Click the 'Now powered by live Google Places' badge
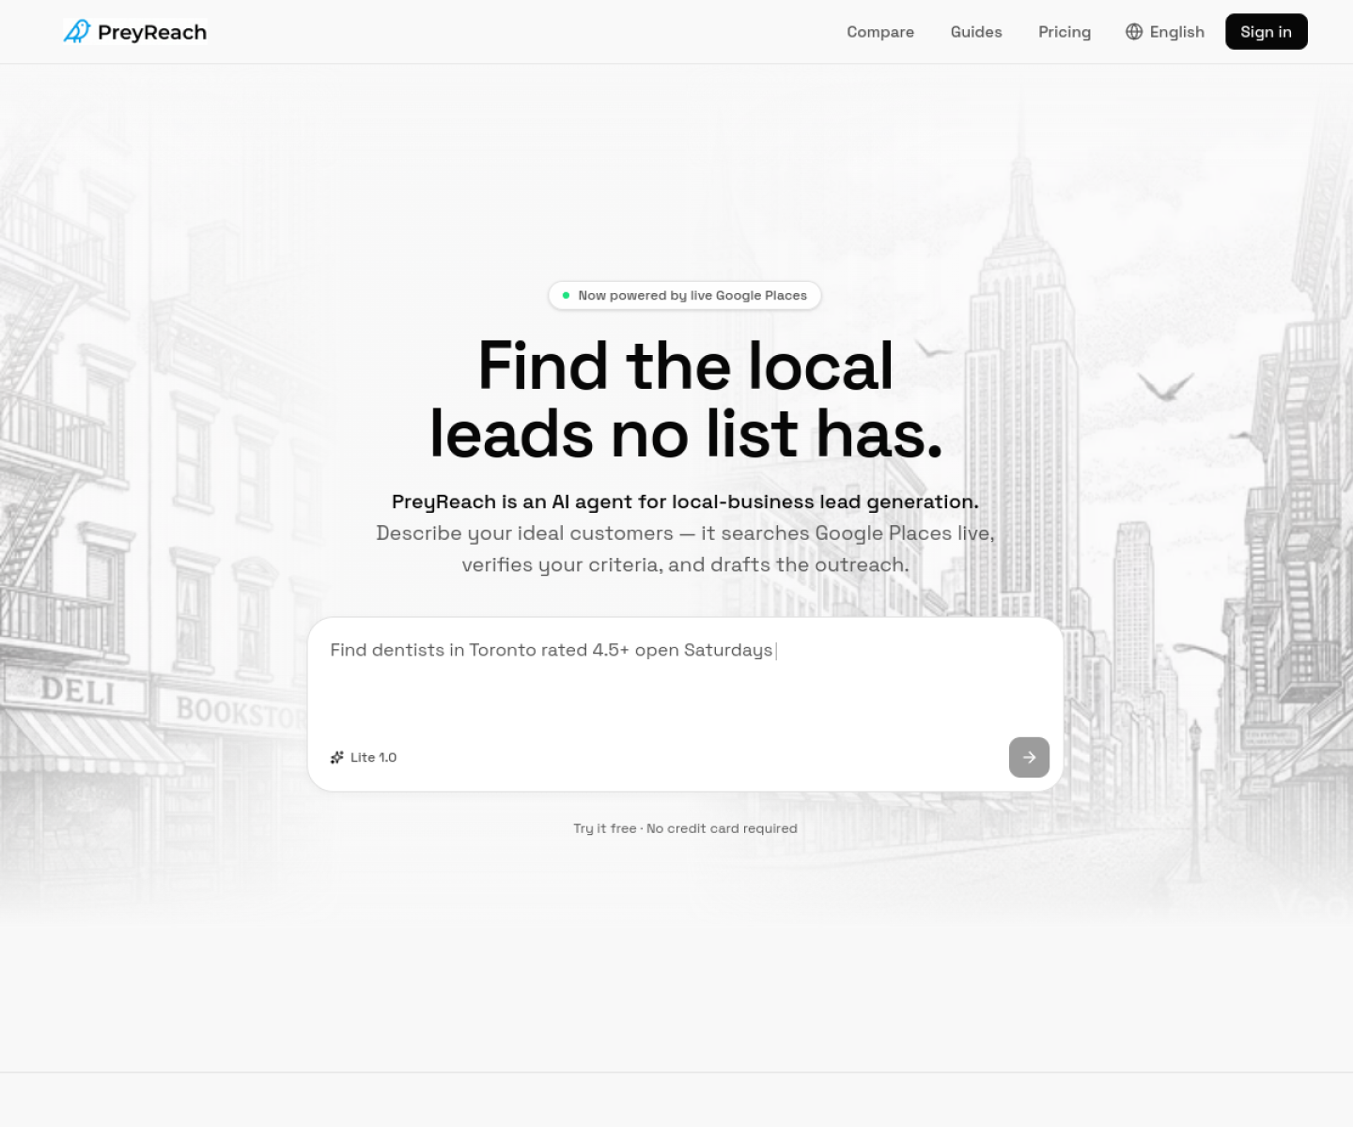 [685, 295]
